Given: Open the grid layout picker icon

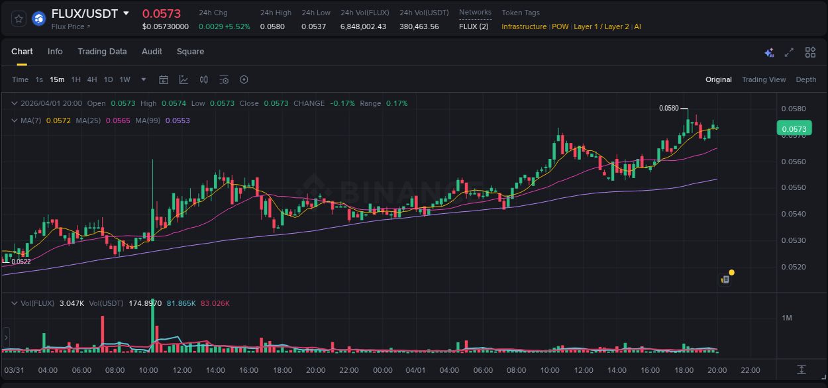Looking at the screenshot, I should pos(809,52).
